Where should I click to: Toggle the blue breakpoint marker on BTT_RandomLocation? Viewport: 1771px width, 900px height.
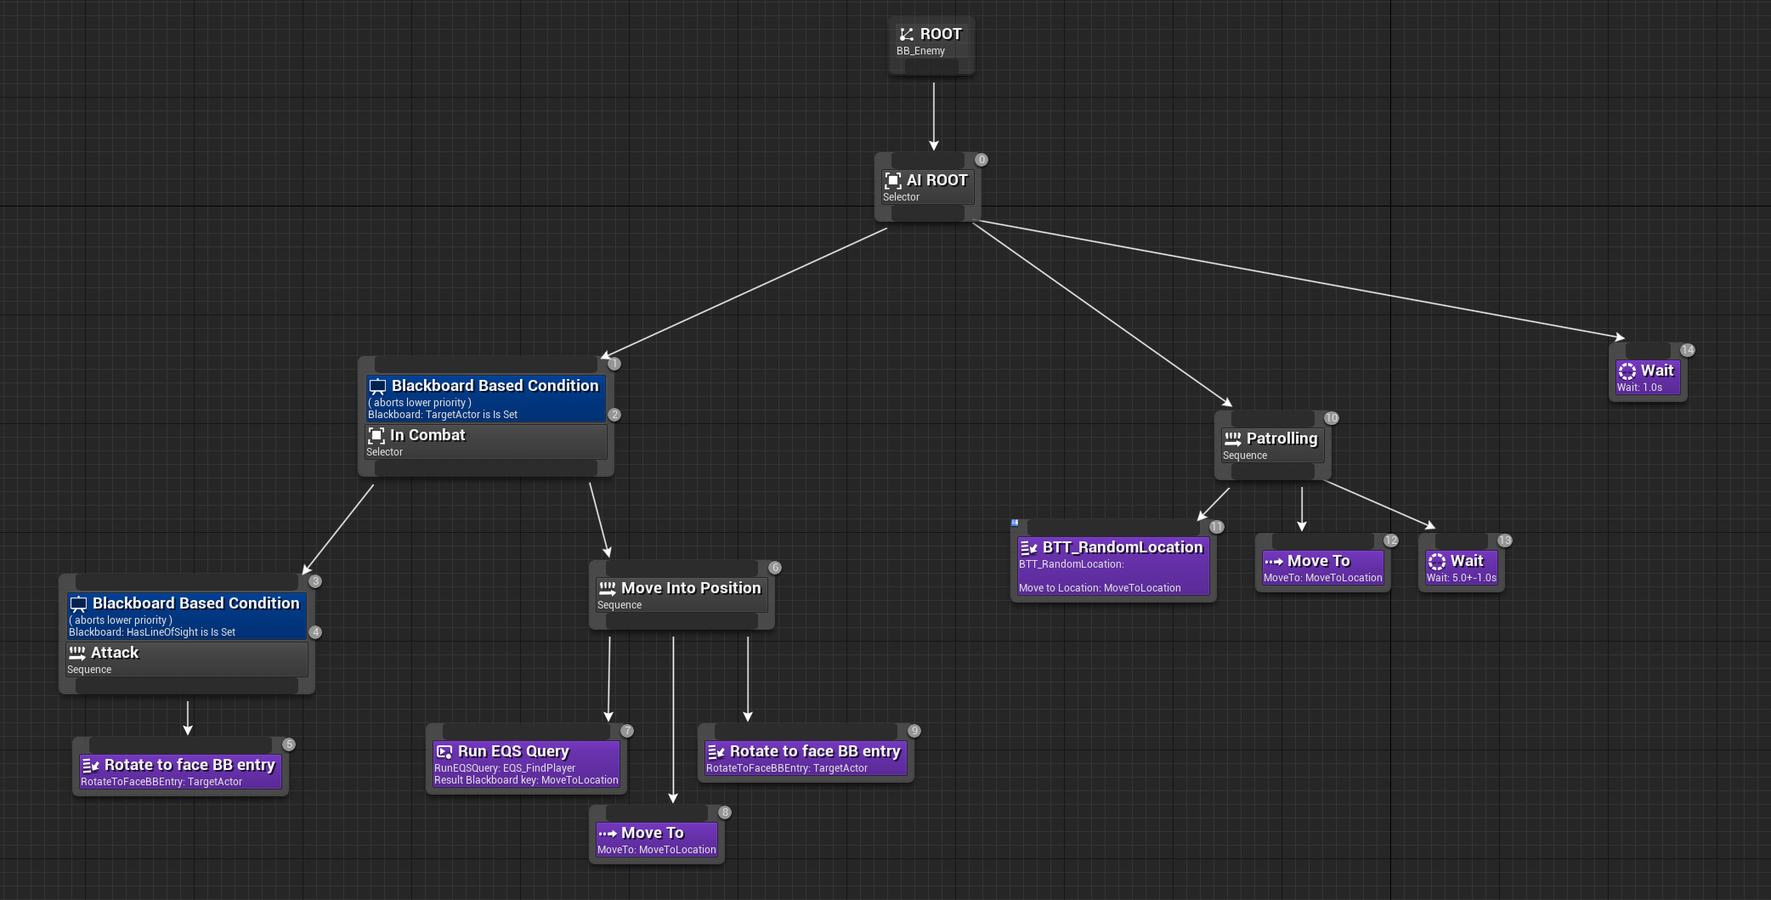pyautogui.click(x=1015, y=523)
